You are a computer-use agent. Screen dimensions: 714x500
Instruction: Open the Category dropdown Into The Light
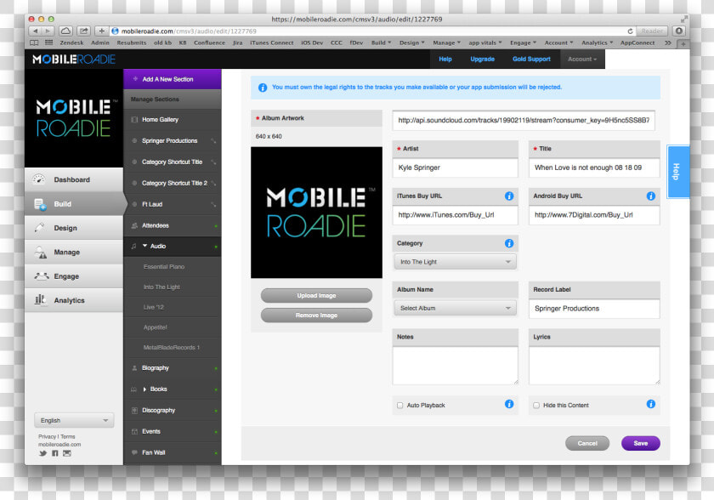click(456, 262)
